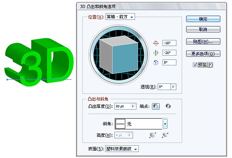Viewport: 232px width, 158px height.
Task: Click the Y-axis rotation icon
Action: 156,53
